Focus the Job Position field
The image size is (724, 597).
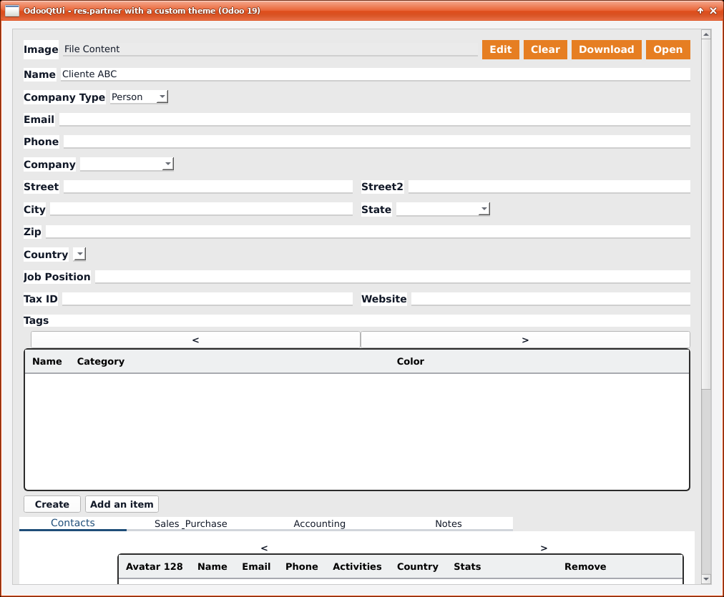point(393,277)
